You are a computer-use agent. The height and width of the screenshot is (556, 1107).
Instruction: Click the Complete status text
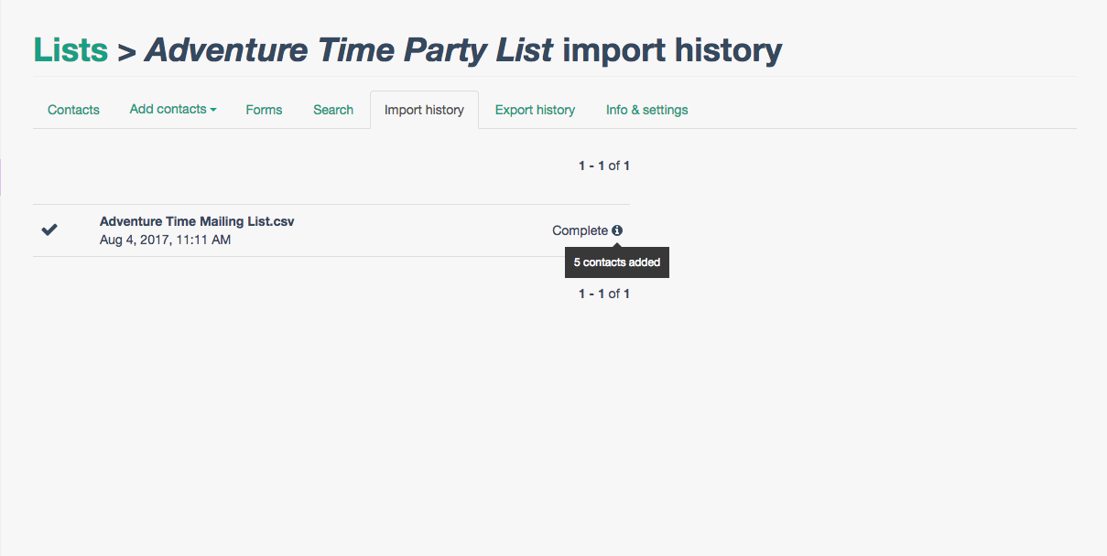580,230
